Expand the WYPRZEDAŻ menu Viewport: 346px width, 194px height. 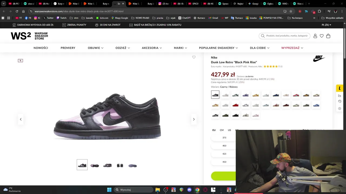pyautogui.click(x=292, y=48)
